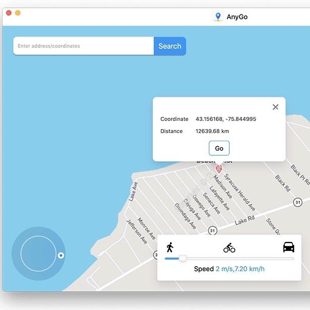The height and width of the screenshot is (310, 310).
Task: Minimize the window with yellow button
Action: [x=18, y=13]
